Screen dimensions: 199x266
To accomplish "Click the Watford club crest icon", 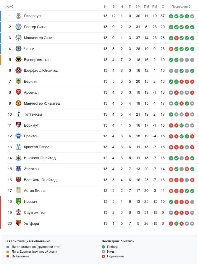I will pyautogui.click(x=18, y=224).
